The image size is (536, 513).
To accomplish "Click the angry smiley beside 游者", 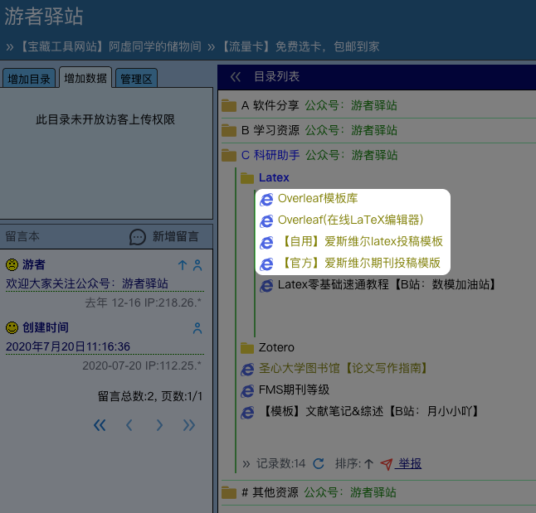I will [12, 264].
